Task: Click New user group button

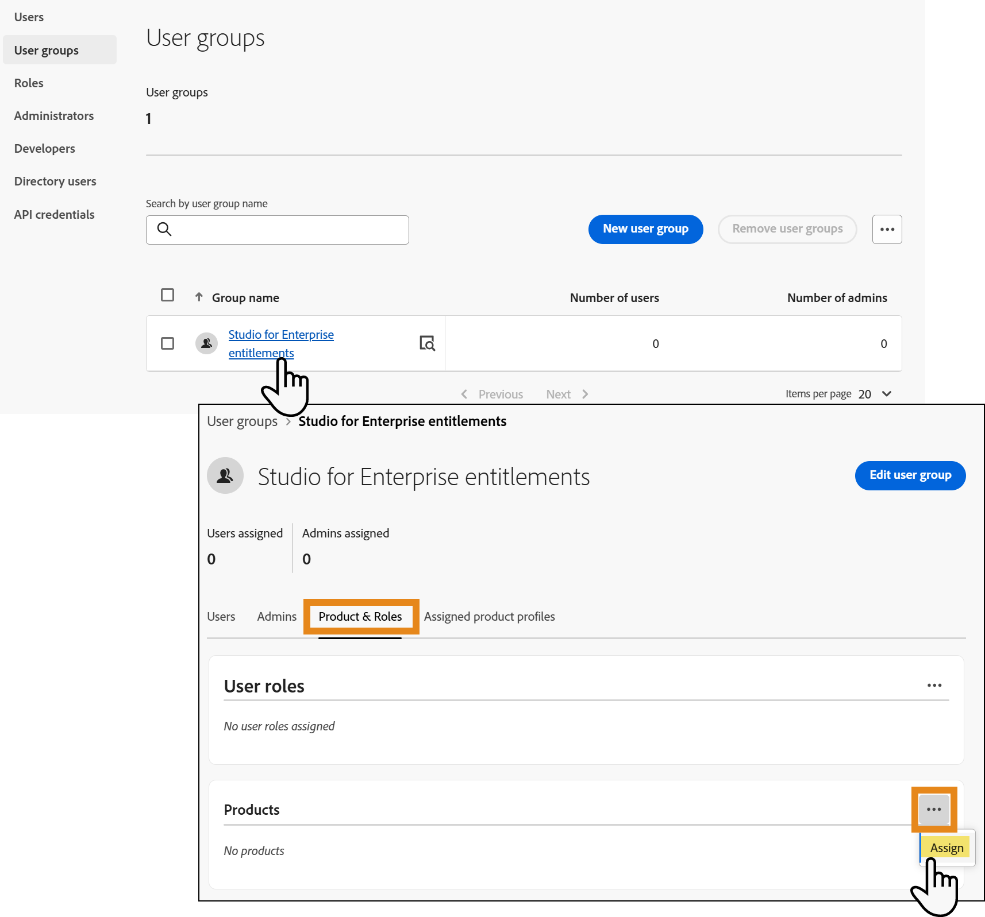Action: click(x=645, y=229)
